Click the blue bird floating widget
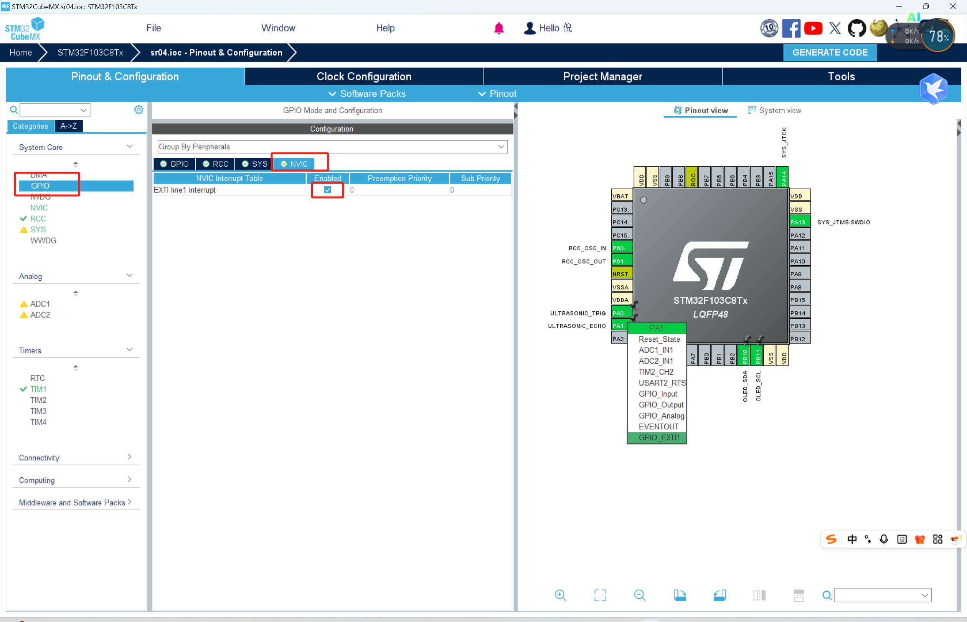Screen dimensions: 967x622 [x=934, y=88]
